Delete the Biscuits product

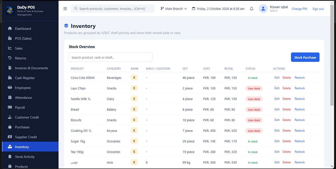286,120
